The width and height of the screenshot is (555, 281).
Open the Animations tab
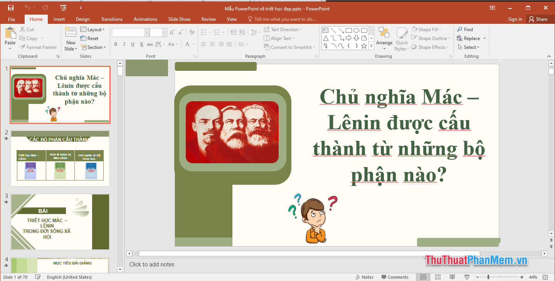point(145,19)
